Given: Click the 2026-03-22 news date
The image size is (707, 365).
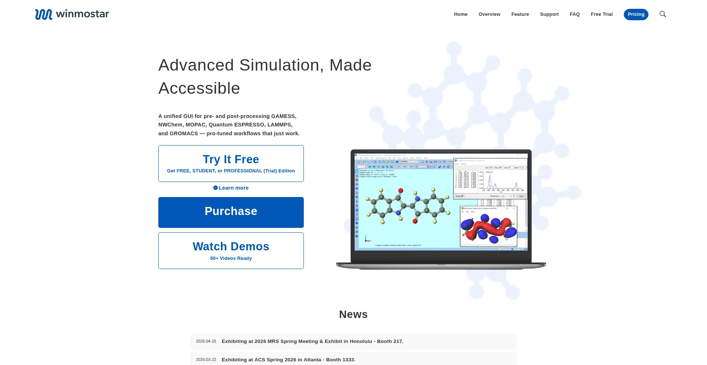Looking at the screenshot, I should point(206,360).
